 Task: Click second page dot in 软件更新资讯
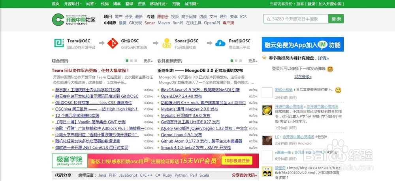click(x=236, y=61)
